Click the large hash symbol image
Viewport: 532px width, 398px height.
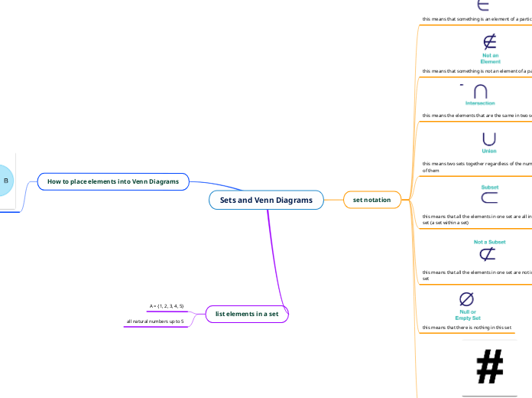[x=490, y=367]
